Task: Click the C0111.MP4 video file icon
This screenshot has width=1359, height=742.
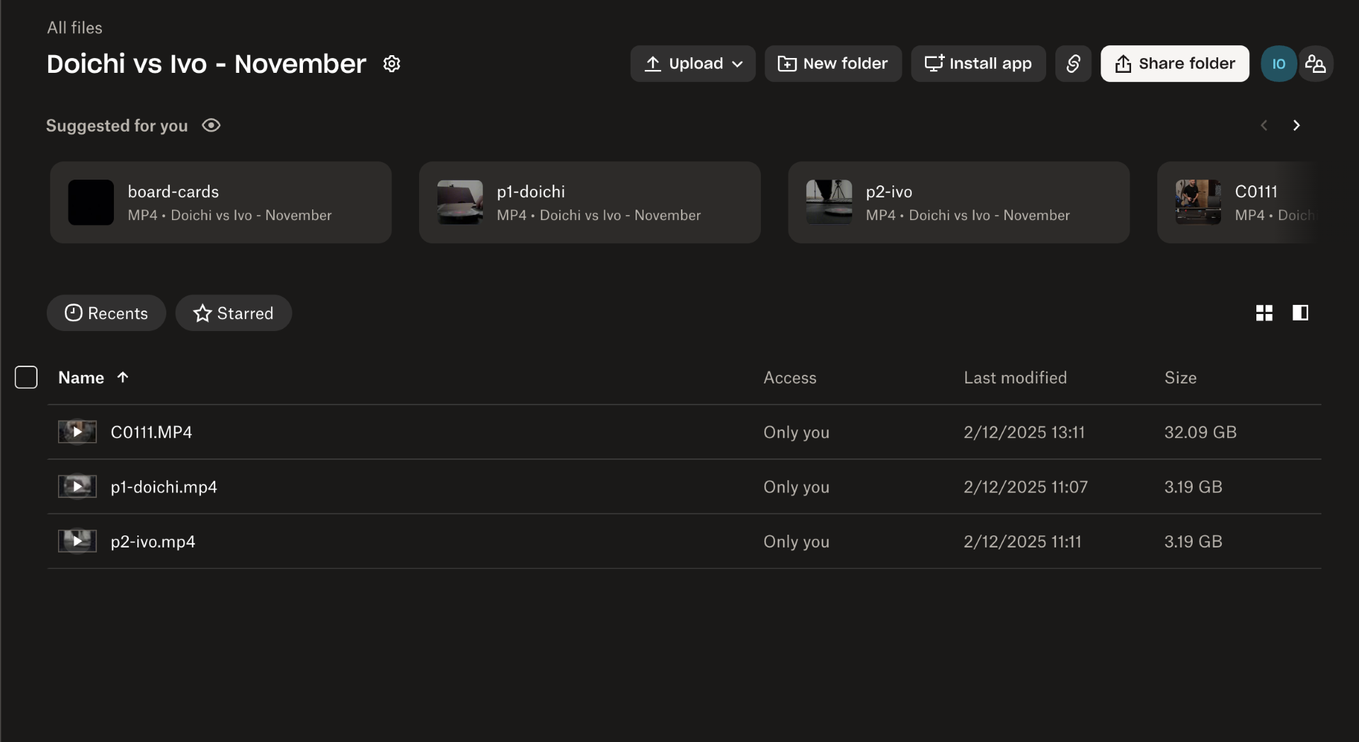Action: (77, 431)
